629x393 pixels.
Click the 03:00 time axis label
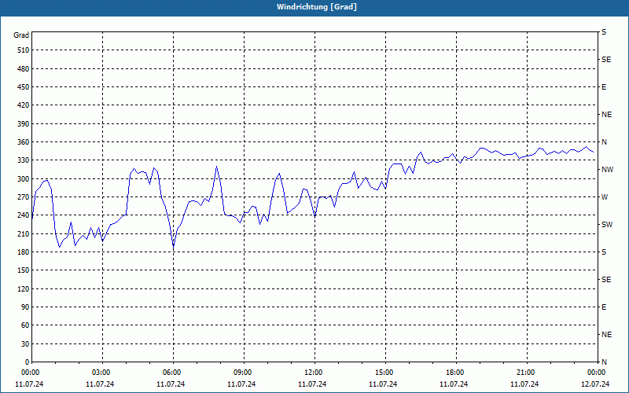(x=102, y=373)
